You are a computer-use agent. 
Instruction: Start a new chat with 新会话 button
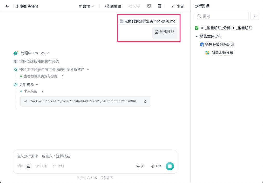pyautogui.click(x=113, y=6)
